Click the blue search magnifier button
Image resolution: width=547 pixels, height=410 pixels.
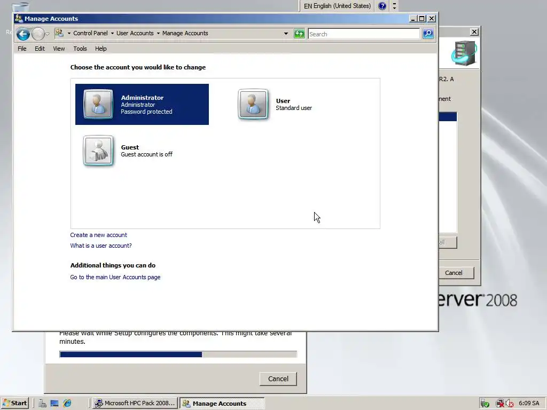point(428,34)
